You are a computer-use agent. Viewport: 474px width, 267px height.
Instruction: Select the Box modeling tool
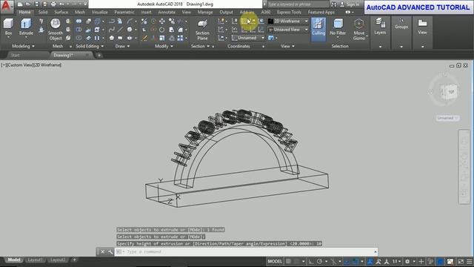pyautogui.click(x=8, y=27)
